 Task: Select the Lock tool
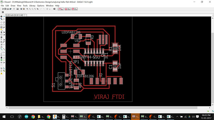1,37
